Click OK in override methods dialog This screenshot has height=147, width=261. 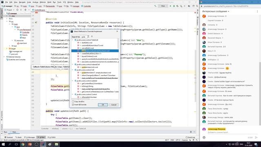[x=103, y=105]
